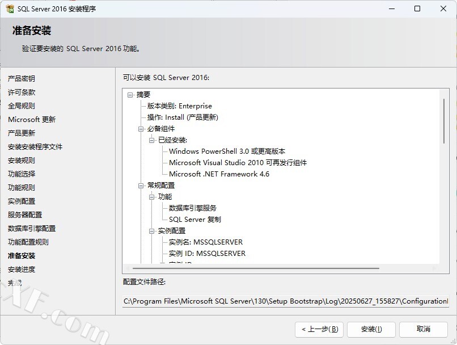Collapse the 常规配置 tree node

click(x=141, y=186)
